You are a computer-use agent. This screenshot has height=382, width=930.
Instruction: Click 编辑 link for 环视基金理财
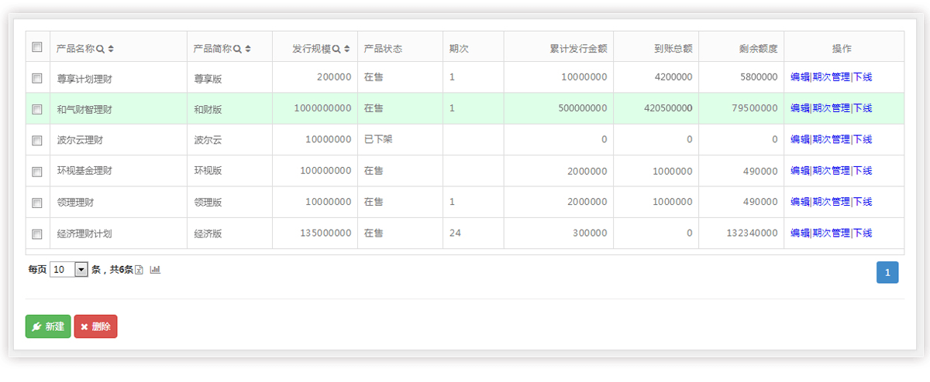[x=800, y=171]
